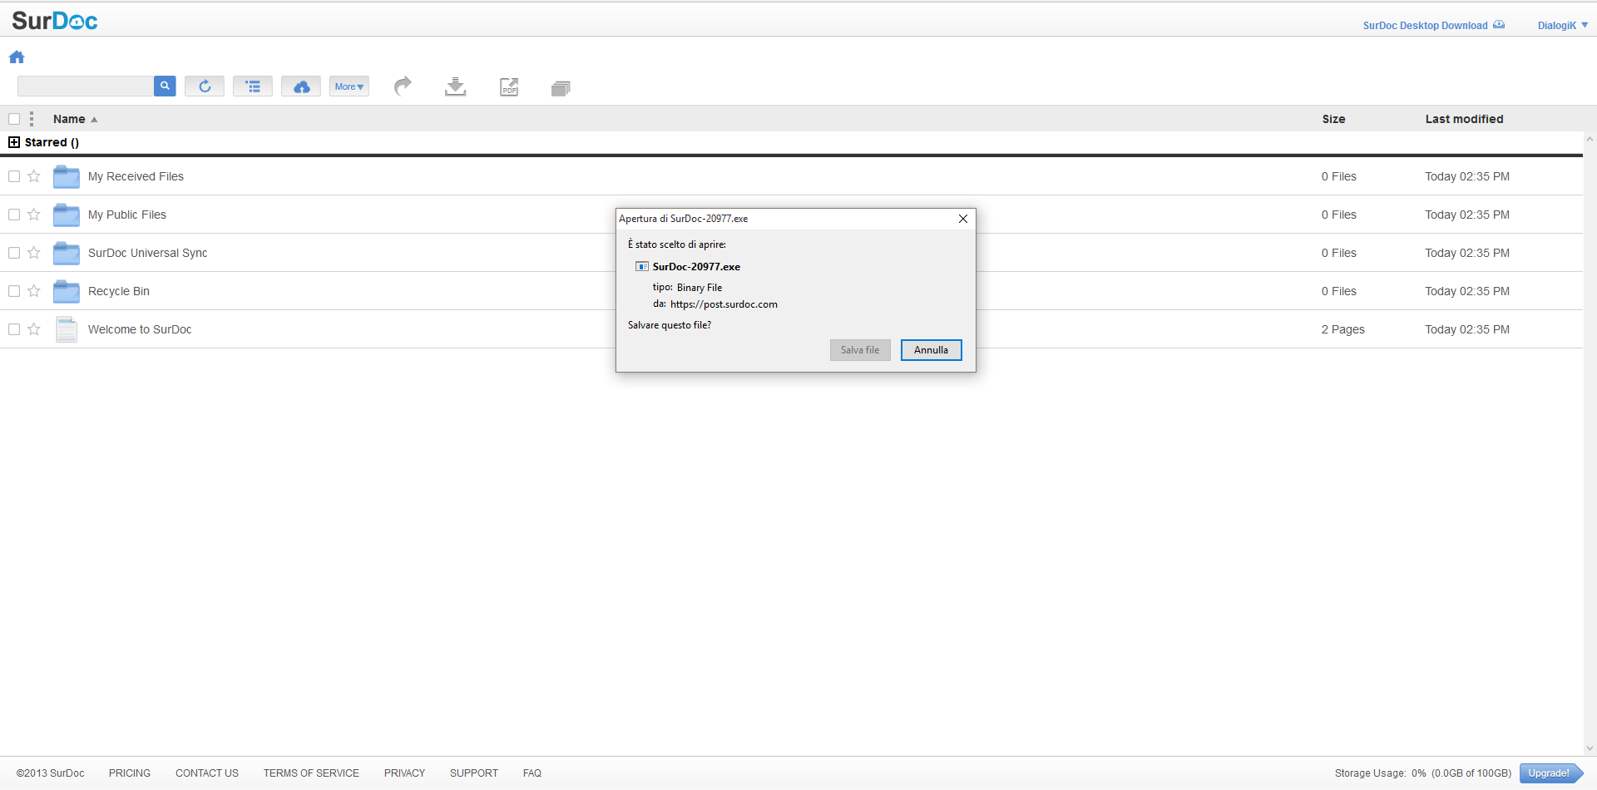Refresh the file list

205,86
